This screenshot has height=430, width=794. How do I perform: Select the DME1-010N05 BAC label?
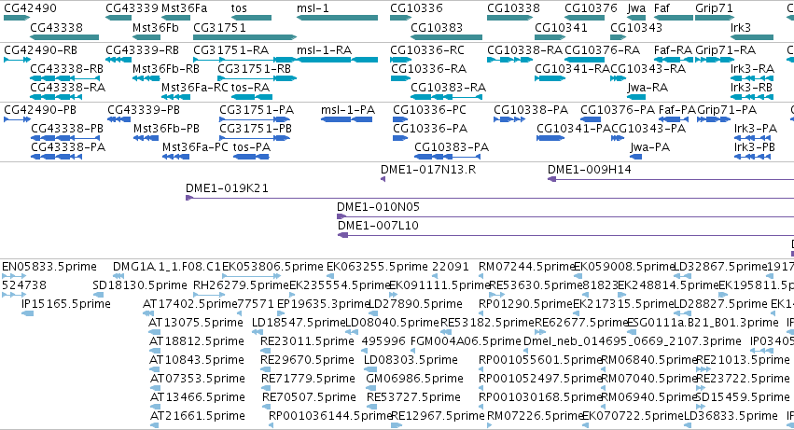coord(378,207)
